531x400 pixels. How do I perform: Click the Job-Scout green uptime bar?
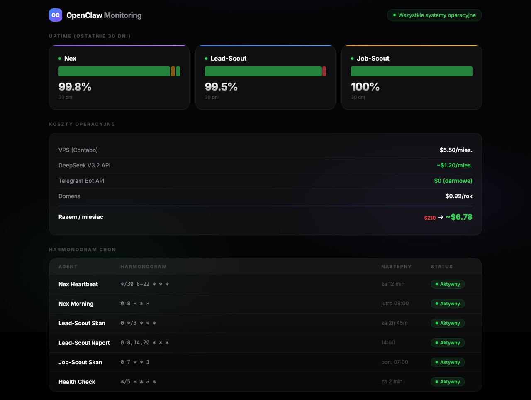tap(412, 71)
